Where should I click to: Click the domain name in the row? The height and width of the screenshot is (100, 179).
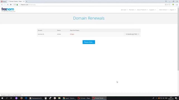point(41,34)
